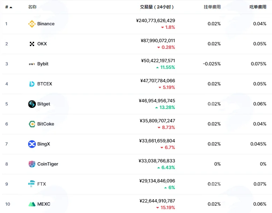The height and width of the screenshot is (213, 272).
Task: Select Binance volume ¥240,773,626,429
Action: click(156, 21)
